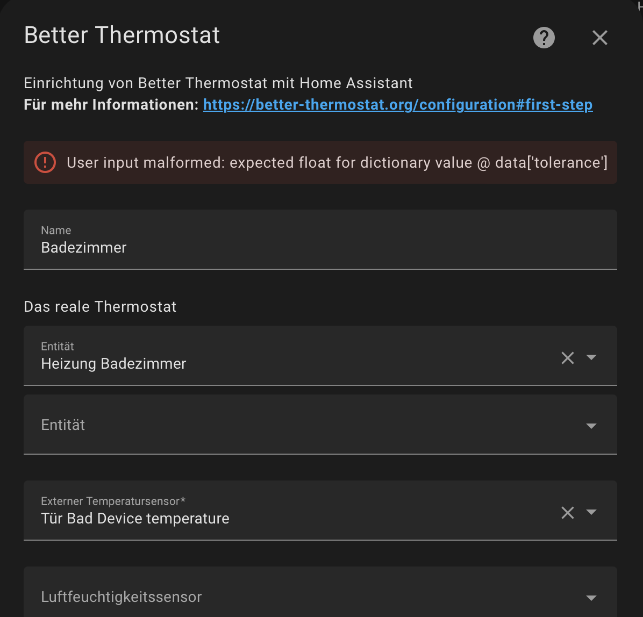Click the red warning icon in the error banner
The height and width of the screenshot is (617, 643).
tap(45, 162)
